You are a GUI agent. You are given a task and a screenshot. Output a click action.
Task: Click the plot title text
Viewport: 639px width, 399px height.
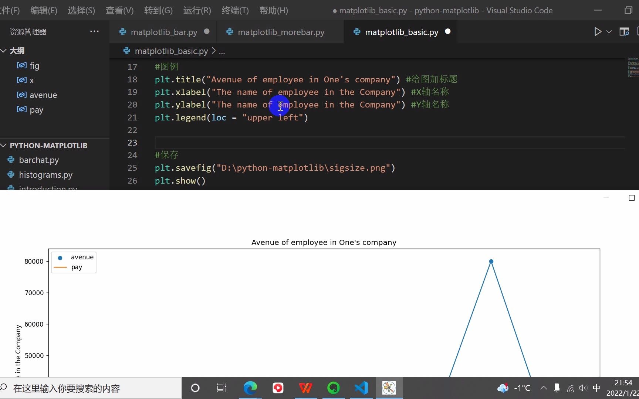[x=324, y=242]
